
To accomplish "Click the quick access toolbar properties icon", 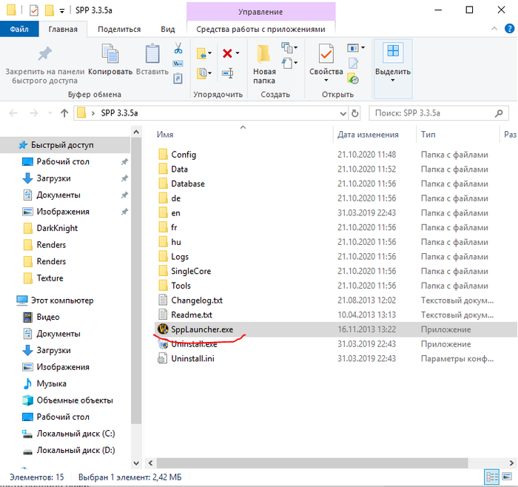I will (x=34, y=10).
